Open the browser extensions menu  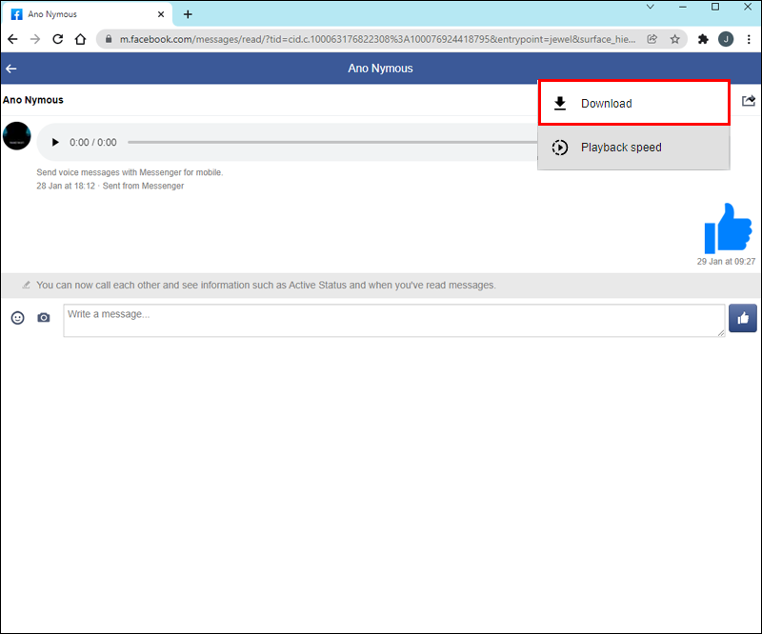703,39
